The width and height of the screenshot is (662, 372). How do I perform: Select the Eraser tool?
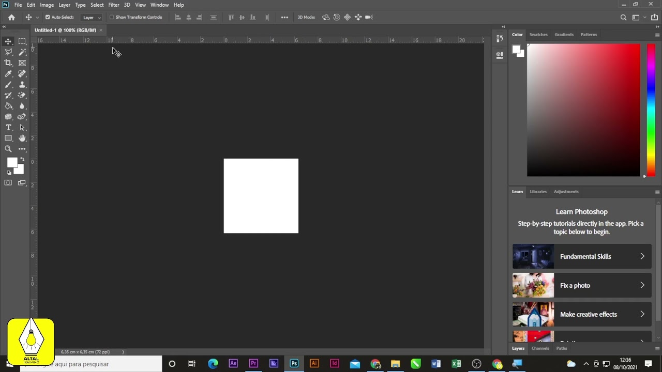[x=22, y=95]
